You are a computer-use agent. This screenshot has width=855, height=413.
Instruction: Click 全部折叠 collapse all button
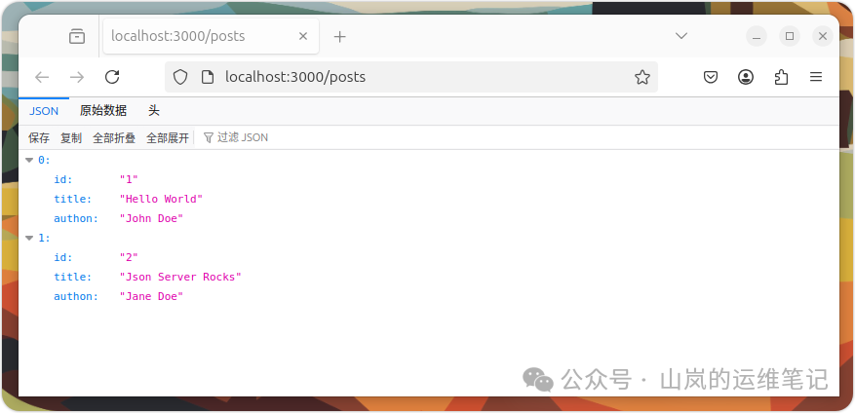coord(114,138)
